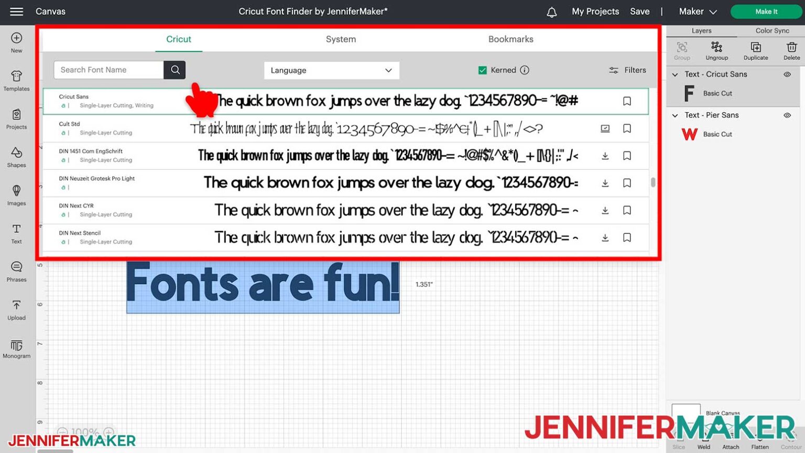Select the F Basic Cut layer item
This screenshot has height=453, width=805.
(733, 93)
